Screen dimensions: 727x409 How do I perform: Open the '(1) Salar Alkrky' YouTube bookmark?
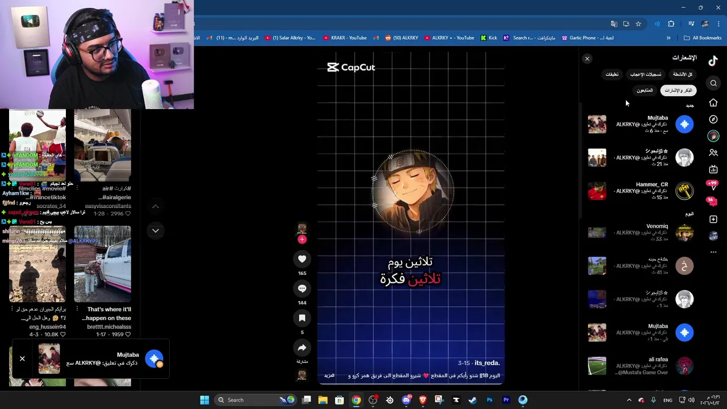pyautogui.click(x=290, y=38)
